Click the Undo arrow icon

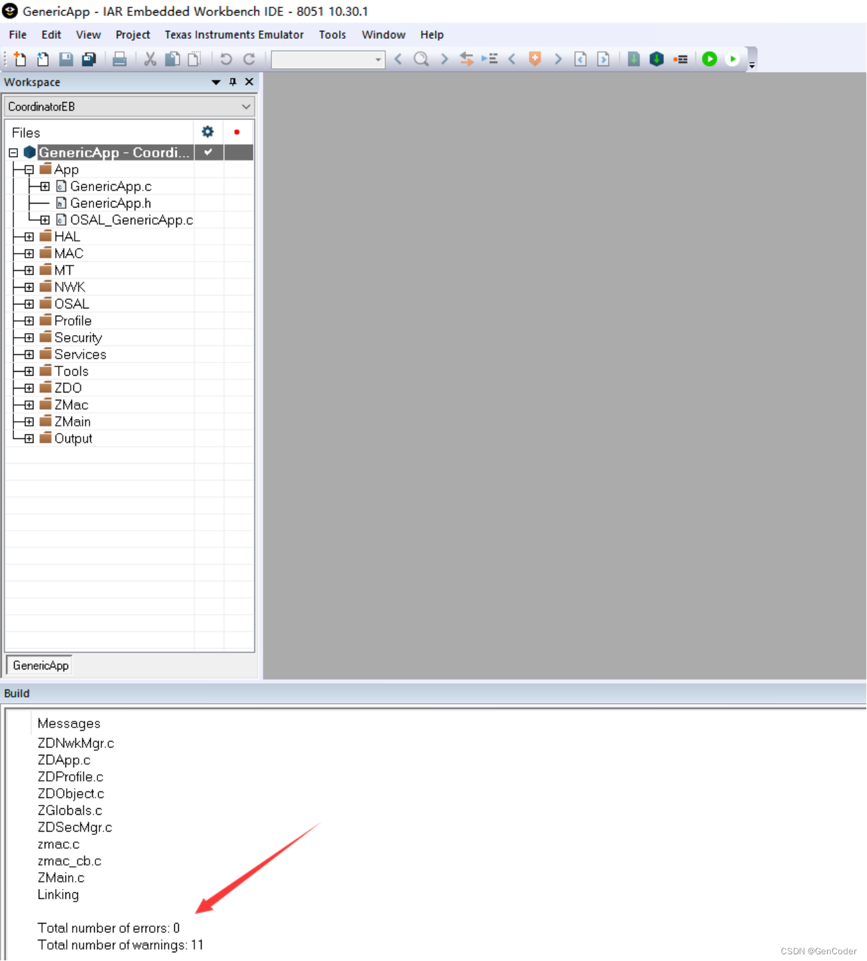click(x=226, y=59)
